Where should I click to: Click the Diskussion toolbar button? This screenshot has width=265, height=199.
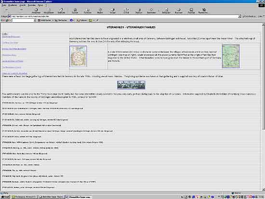coord(166,11)
